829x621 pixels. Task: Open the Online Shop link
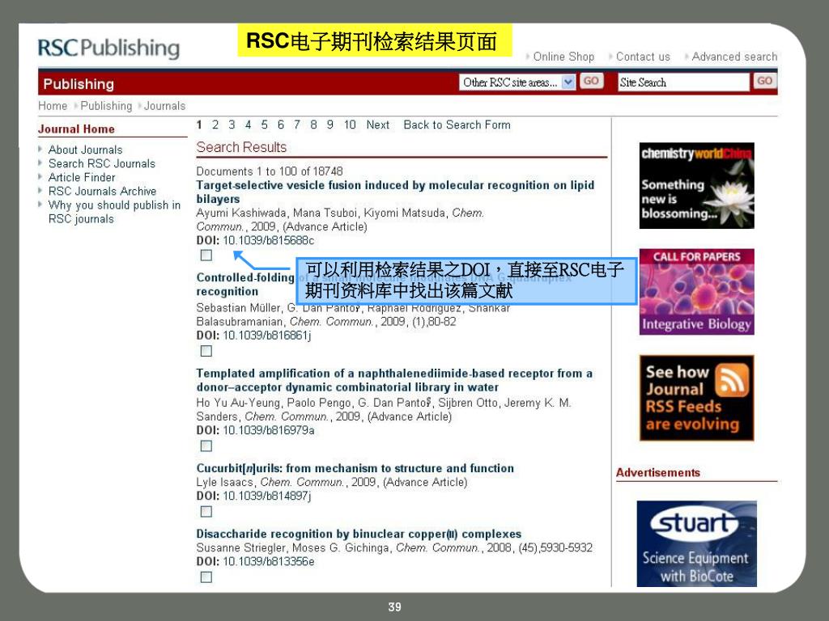pos(563,57)
